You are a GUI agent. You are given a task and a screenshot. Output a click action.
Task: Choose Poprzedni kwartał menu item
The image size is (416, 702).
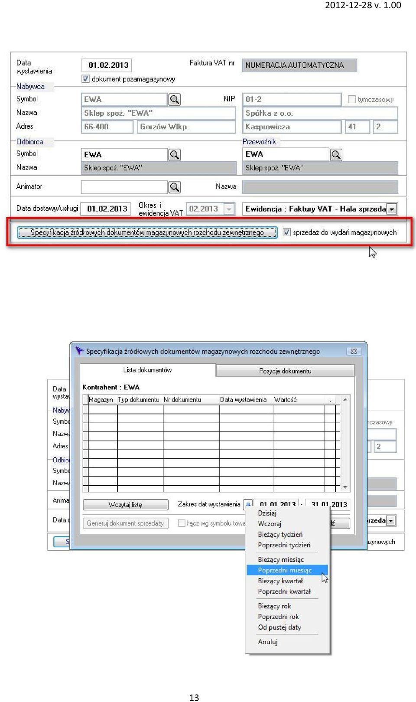284,591
